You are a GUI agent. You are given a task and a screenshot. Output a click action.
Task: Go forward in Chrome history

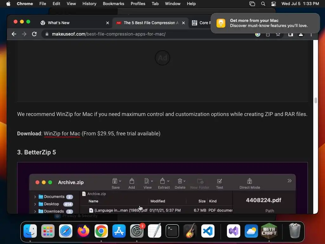(x=24, y=34)
